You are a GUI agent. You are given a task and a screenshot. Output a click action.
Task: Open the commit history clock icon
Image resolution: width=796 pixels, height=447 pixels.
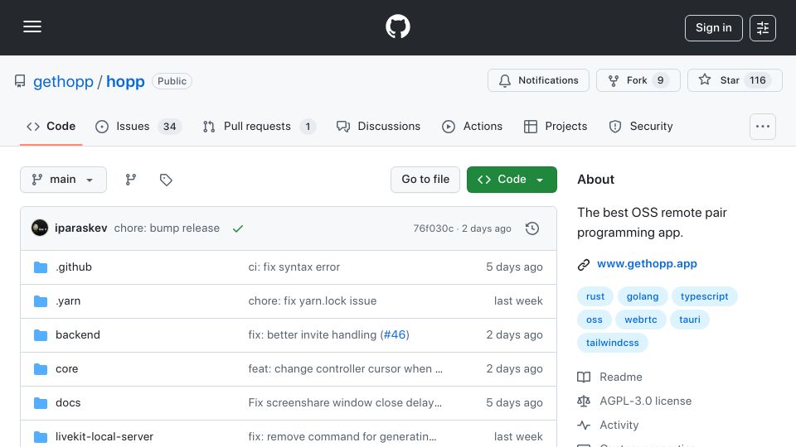532,228
